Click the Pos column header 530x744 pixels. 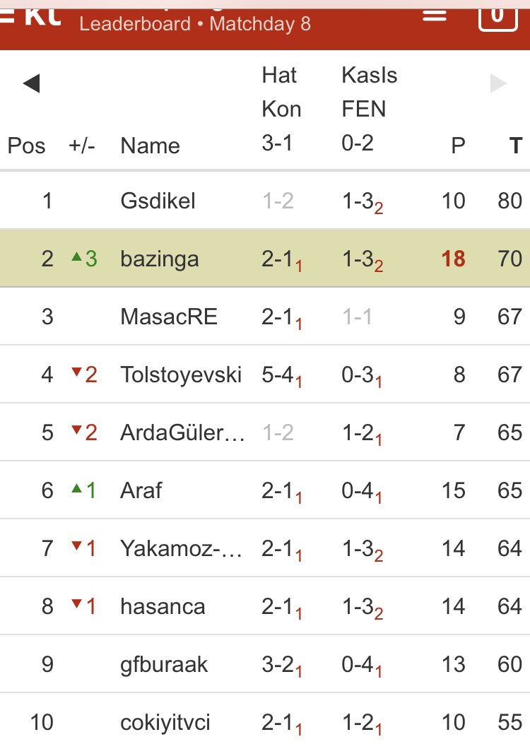point(26,146)
